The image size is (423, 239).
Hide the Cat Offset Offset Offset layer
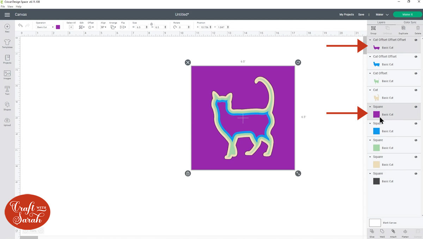[416, 39]
